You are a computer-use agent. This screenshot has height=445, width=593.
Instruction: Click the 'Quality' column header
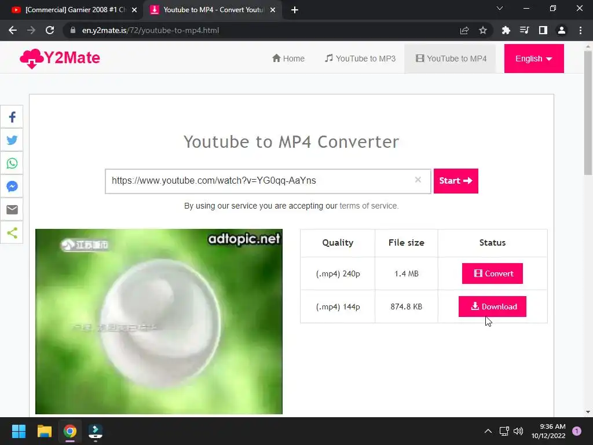coord(338,243)
